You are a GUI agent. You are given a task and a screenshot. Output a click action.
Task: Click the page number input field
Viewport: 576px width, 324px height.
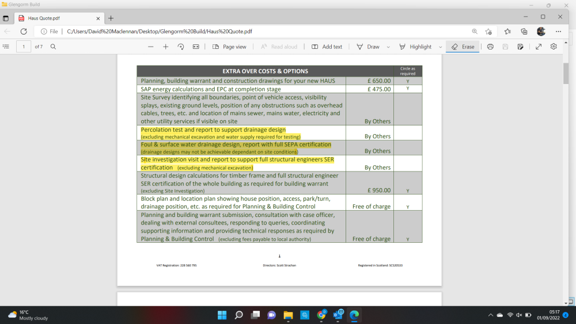[x=24, y=47]
